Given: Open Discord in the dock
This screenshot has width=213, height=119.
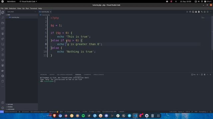Looking at the screenshot, I should click(106, 116).
